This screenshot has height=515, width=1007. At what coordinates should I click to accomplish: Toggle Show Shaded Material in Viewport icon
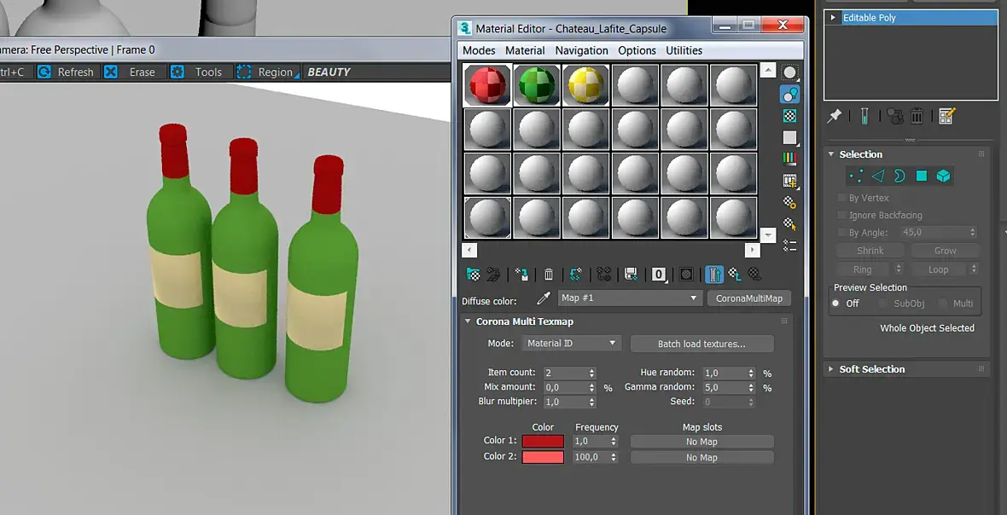686,275
